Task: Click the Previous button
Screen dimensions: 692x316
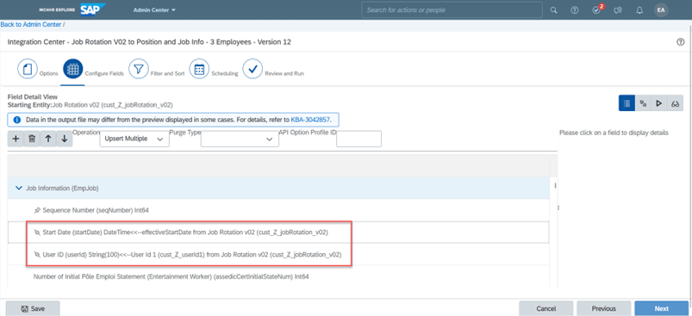Action: coord(604,308)
